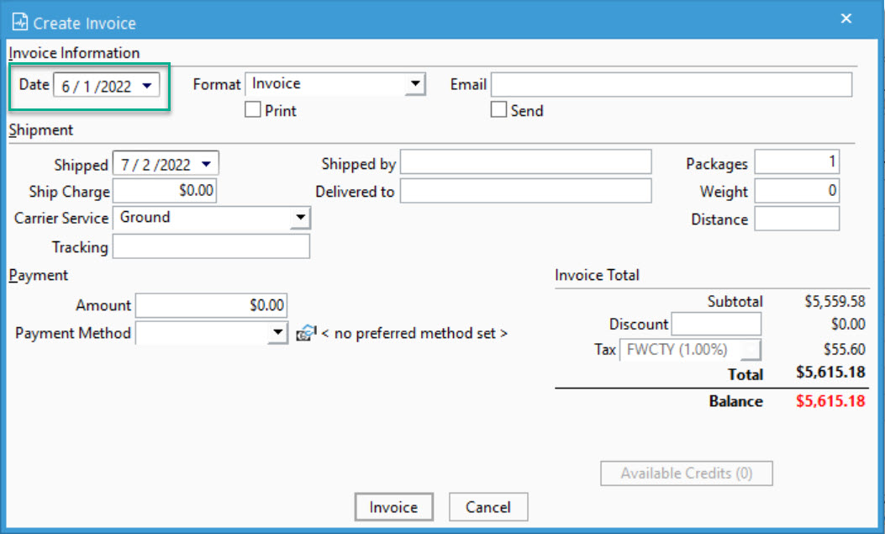Open the Shipped date dropdown

pyautogui.click(x=207, y=162)
